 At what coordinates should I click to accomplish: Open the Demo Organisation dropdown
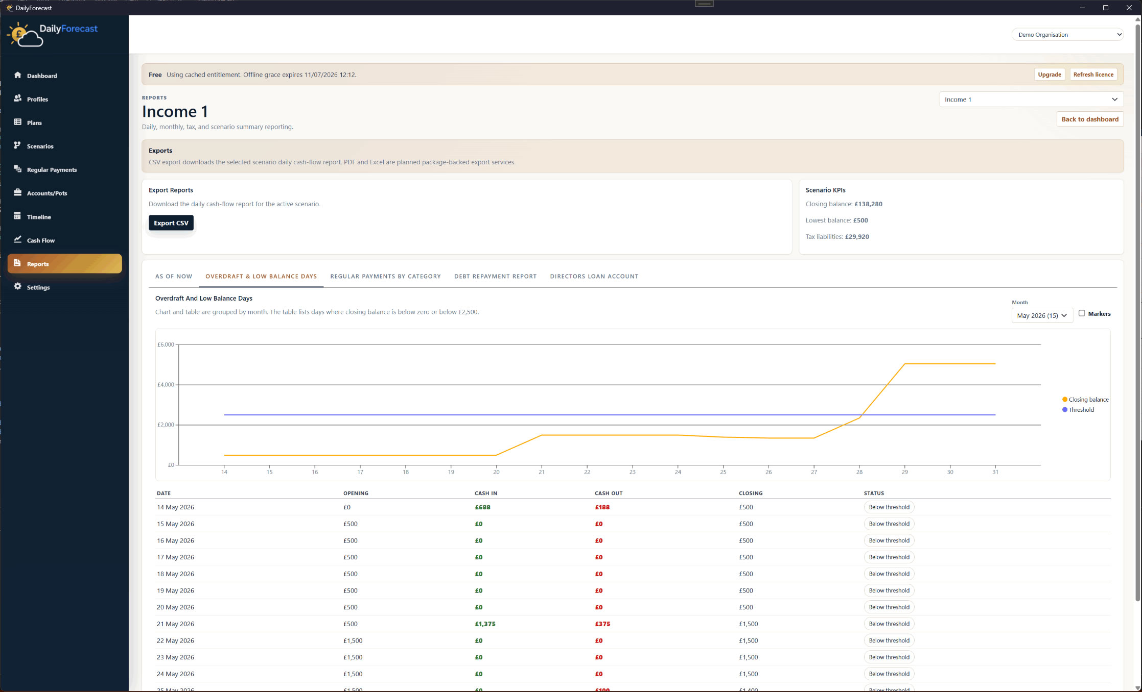[x=1067, y=35]
